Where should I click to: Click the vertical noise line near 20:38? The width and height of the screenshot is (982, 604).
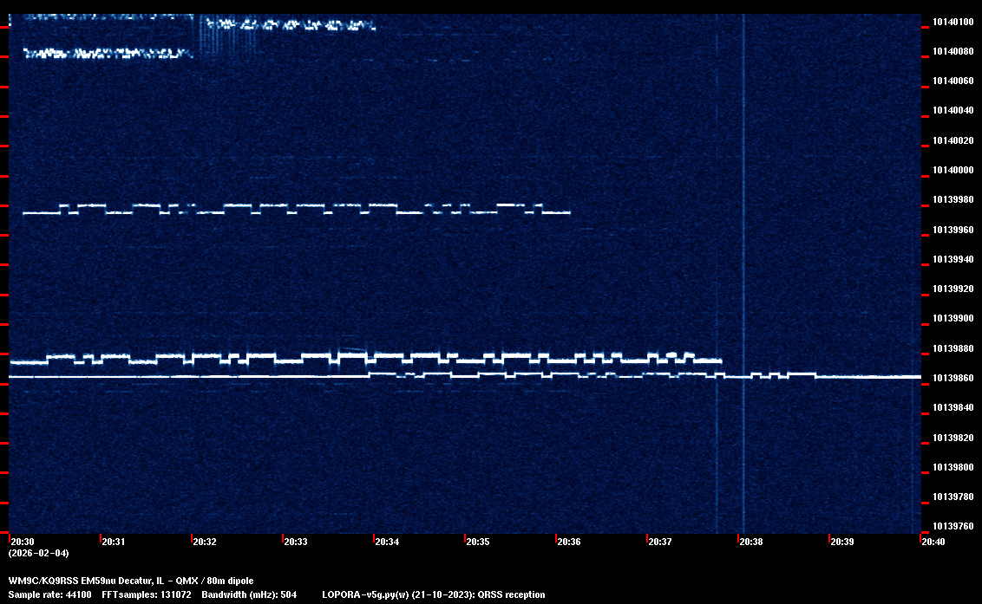coord(743,260)
